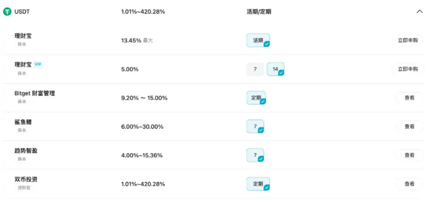430x202 pixels.
Task: Open the 双币投资 product name
Action: tap(26, 179)
